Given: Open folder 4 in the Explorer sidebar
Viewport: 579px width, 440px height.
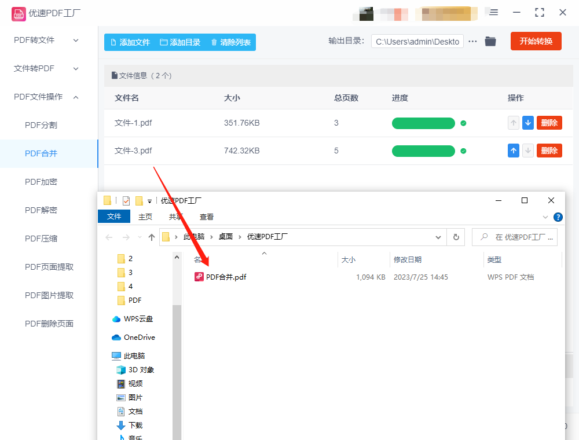Looking at the screenshot, I should click(x=125, y=287).
